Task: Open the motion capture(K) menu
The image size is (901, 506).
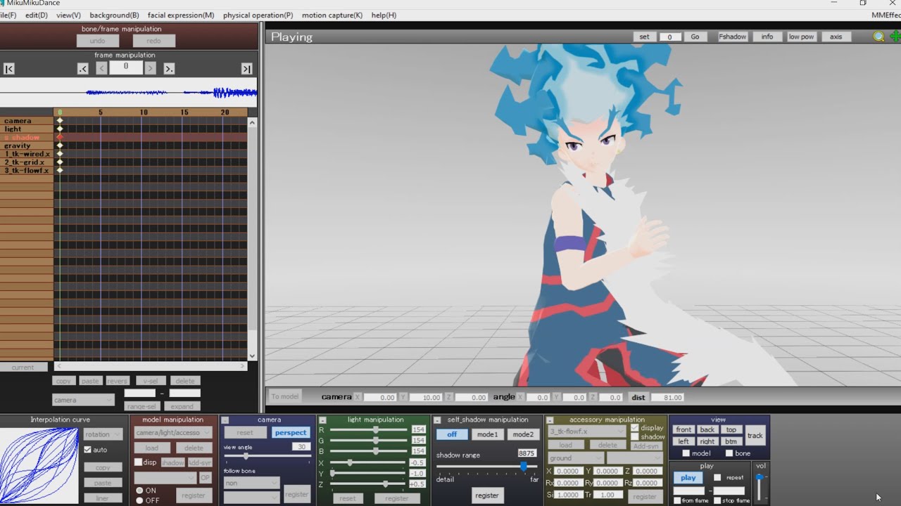Action: (x=332, y=15)
